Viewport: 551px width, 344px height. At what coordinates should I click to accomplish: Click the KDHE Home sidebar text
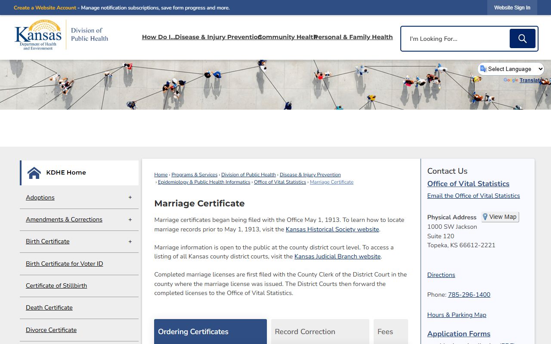point(66,172)
